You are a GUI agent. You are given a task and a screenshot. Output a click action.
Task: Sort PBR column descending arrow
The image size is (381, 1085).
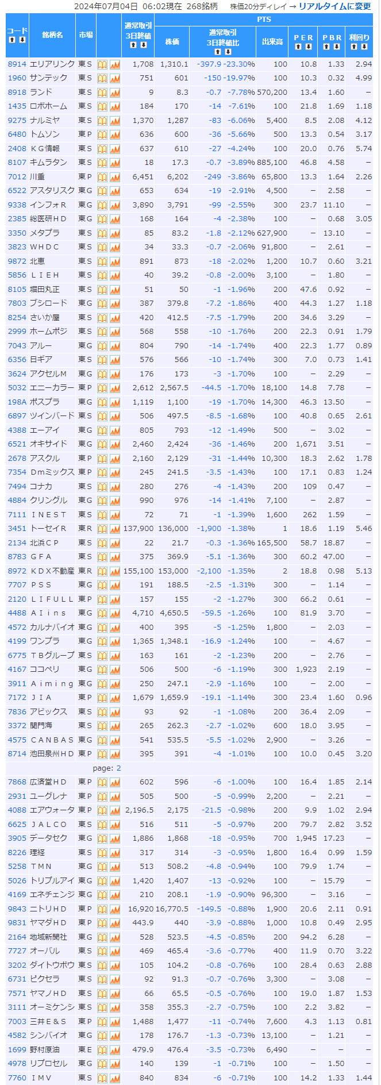(x=337, y=47)
